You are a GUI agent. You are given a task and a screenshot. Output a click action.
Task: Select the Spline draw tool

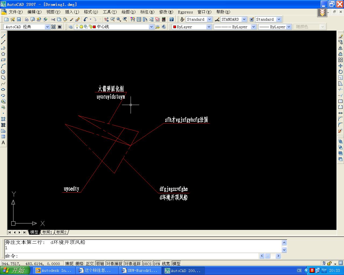[3, 84]
